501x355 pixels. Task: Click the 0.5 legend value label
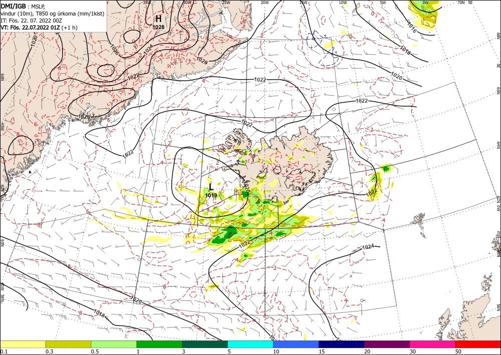[95, 351]
